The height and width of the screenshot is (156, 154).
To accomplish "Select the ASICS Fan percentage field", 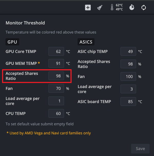I will click(128, 76).
